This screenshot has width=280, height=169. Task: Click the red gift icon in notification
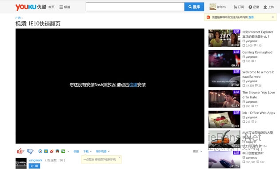coord(208,17)
